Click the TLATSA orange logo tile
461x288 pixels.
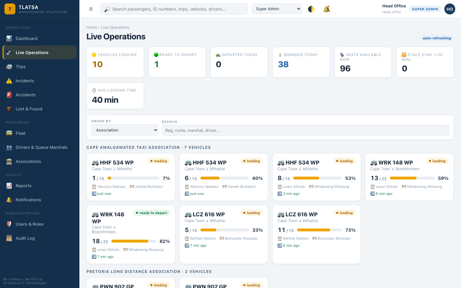point(10,9)
